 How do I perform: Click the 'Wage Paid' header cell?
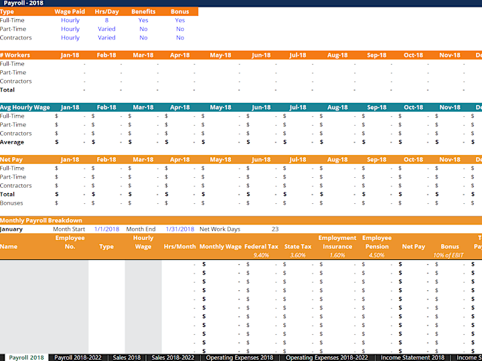(x=70, y=11)
